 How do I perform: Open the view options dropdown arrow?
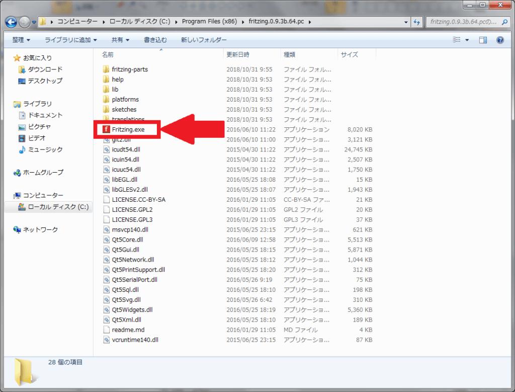point(467,40)
